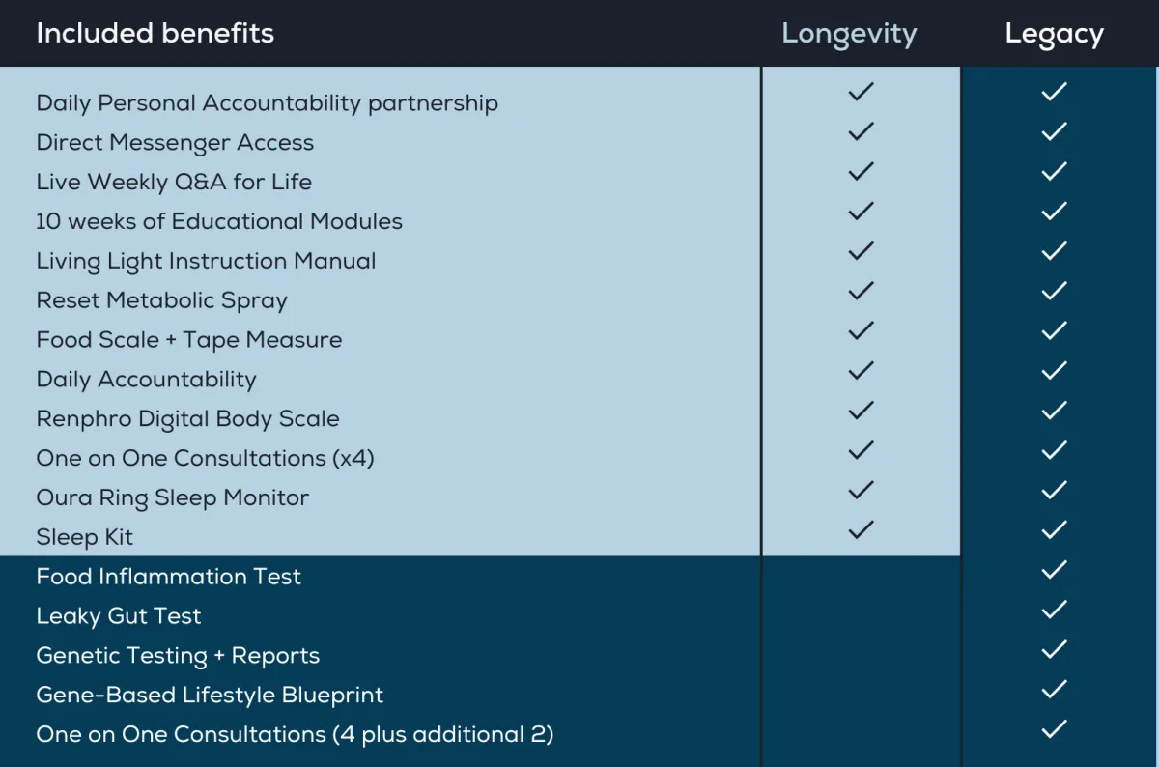The image size is (1159, 767).
Task: Click the Longevity checkmark for Renphro Digital Body Scale
Action: (861, 410)
